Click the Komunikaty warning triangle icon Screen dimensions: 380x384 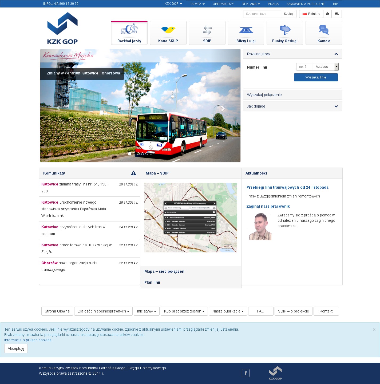click(133, 173)
